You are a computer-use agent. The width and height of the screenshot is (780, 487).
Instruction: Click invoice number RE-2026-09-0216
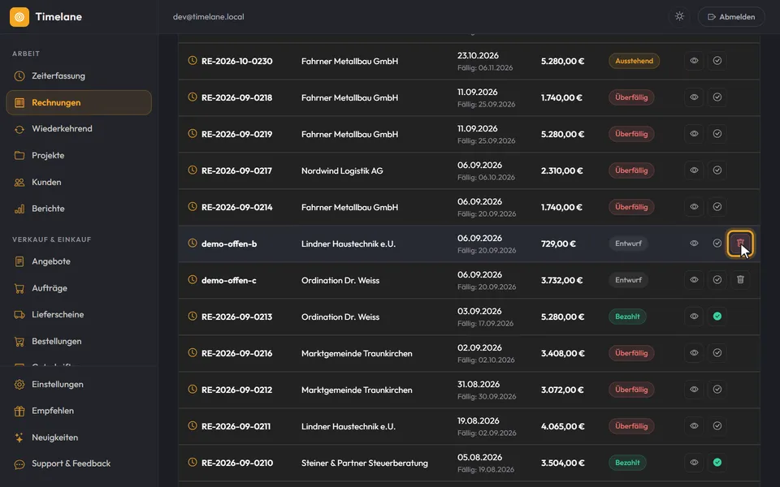click(x=236, y=353)
